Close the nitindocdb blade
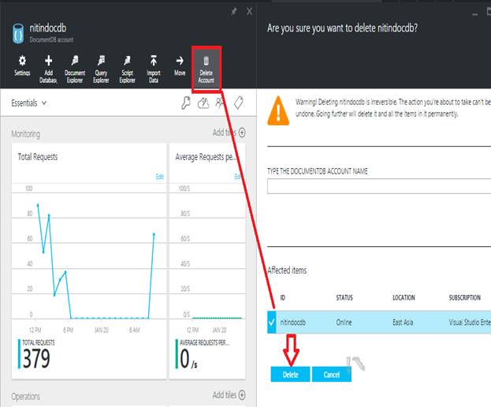This screenshot has height=407, width=491. 249,12
